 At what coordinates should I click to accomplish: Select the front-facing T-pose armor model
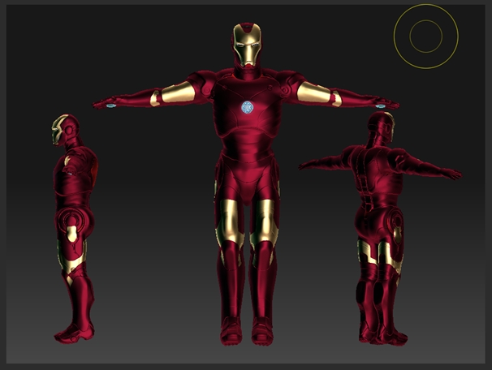click(247, 185)
